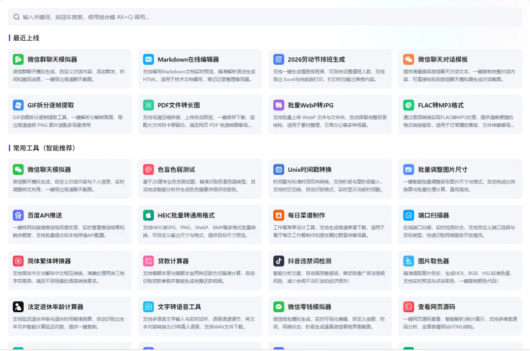
Task: Open the 批量WebP转JPG title link
Action: point(311,106)
